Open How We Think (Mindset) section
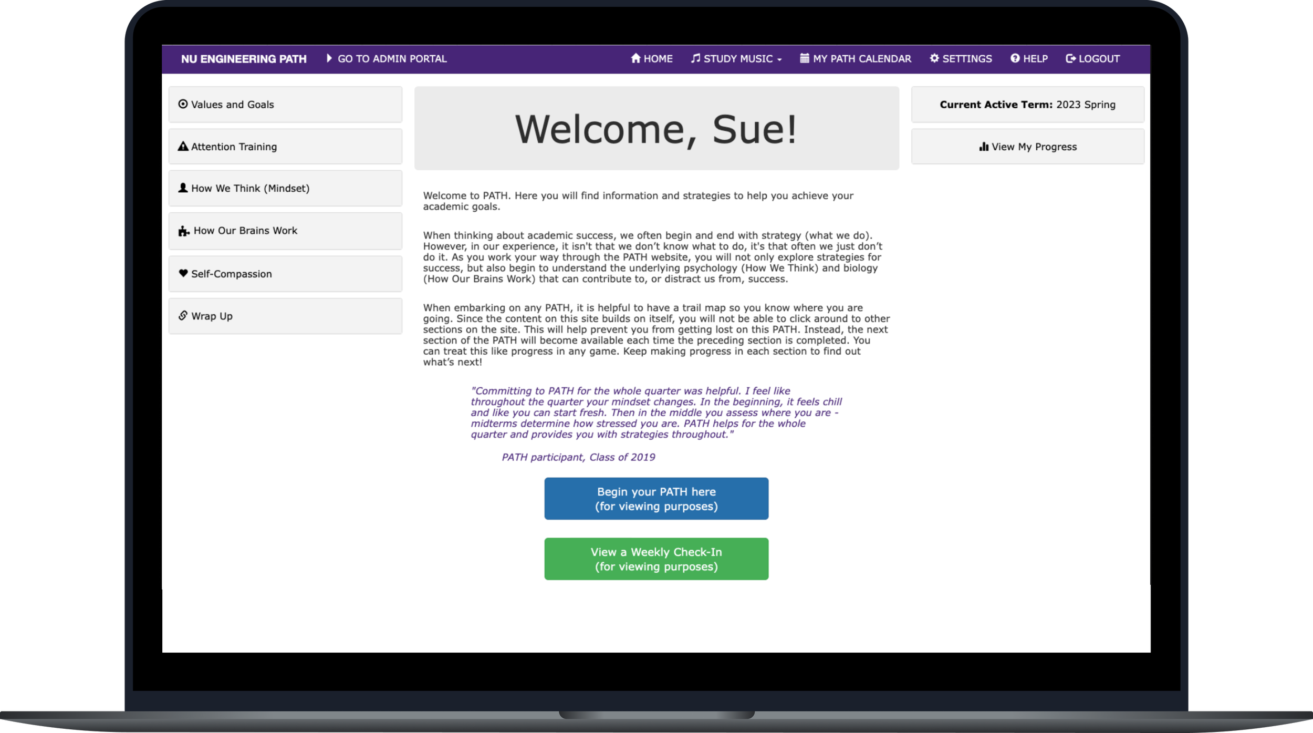 click(285, 188)
